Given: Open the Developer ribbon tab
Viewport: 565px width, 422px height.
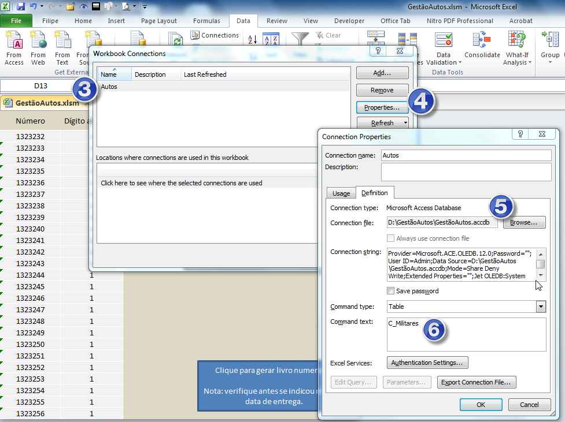Looking at the screenshot, I should (349, 21).
